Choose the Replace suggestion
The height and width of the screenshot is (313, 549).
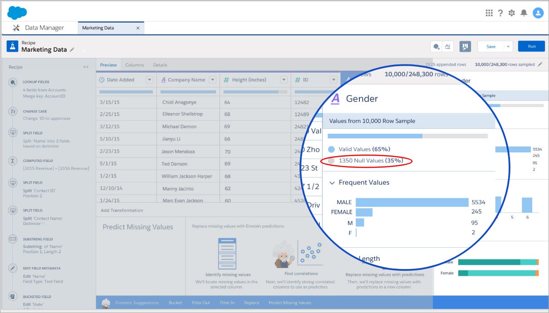tap(252, 303)
